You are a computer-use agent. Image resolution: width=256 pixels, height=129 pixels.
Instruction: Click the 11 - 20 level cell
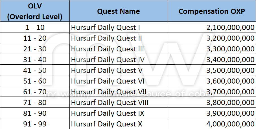click(35, 38)
